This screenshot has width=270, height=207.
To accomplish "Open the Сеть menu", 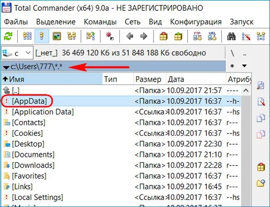I will (133, 22).
